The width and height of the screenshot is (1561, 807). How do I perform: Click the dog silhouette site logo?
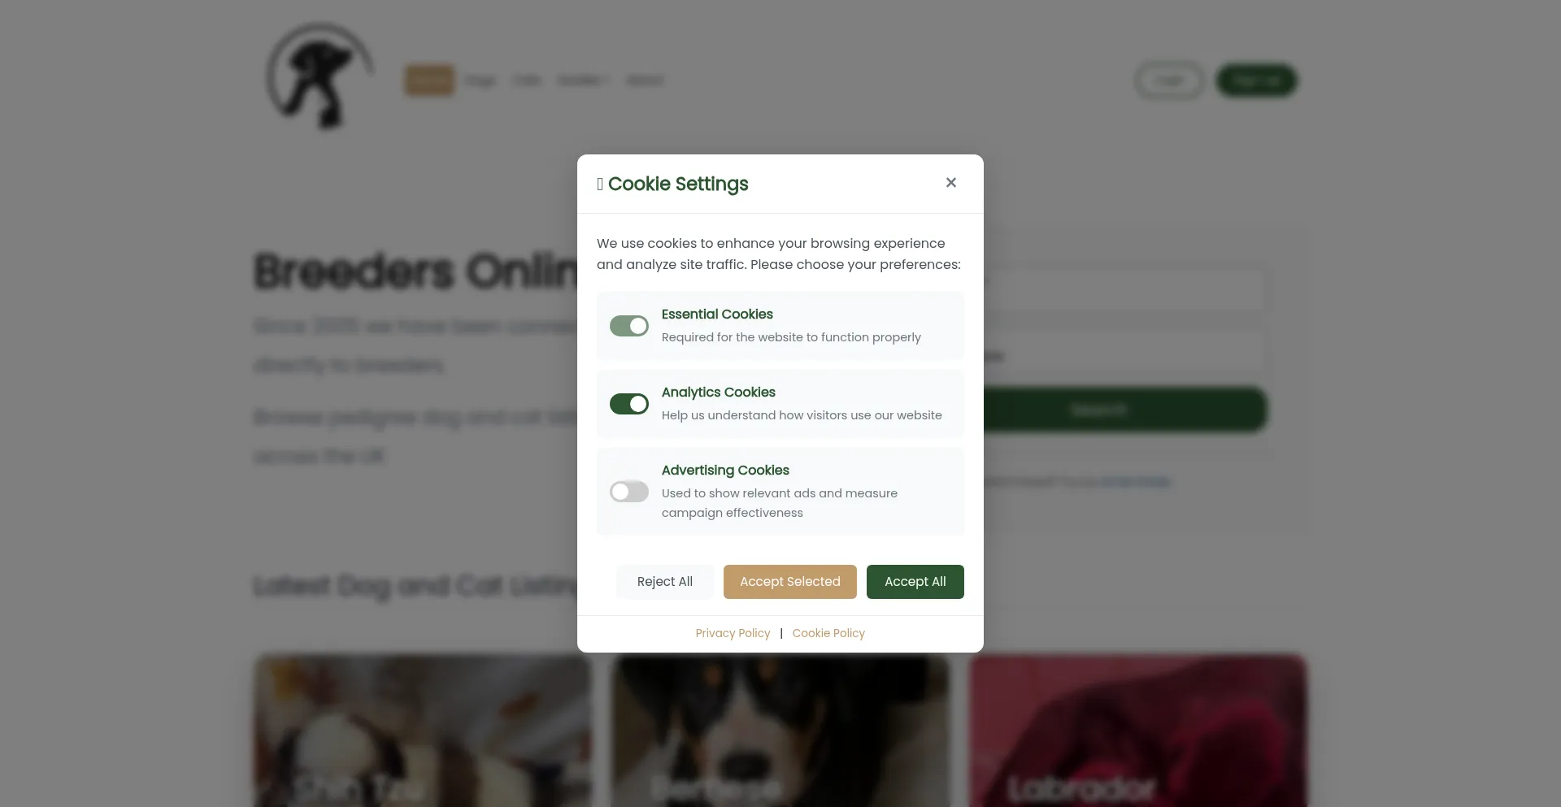(x=320, y=76)
